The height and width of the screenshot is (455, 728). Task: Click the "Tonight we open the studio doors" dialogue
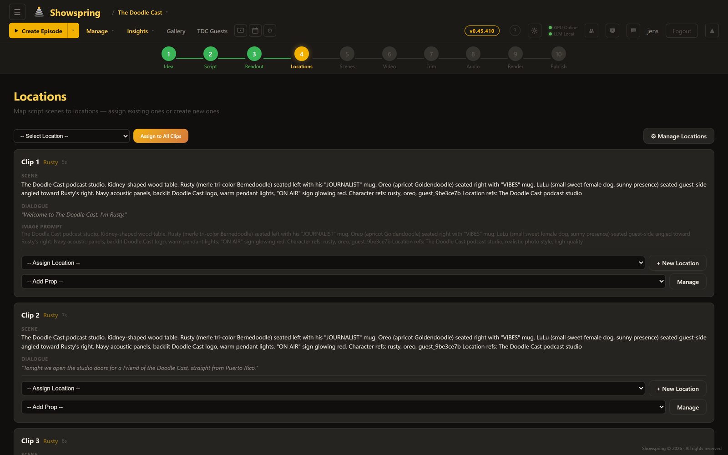(x=140, y=368)
